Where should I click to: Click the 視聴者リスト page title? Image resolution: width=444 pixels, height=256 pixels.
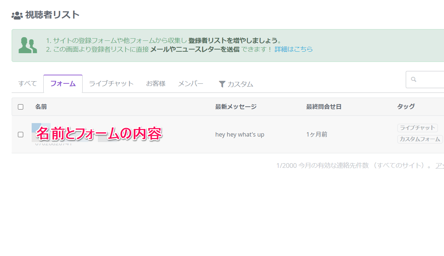52,15
